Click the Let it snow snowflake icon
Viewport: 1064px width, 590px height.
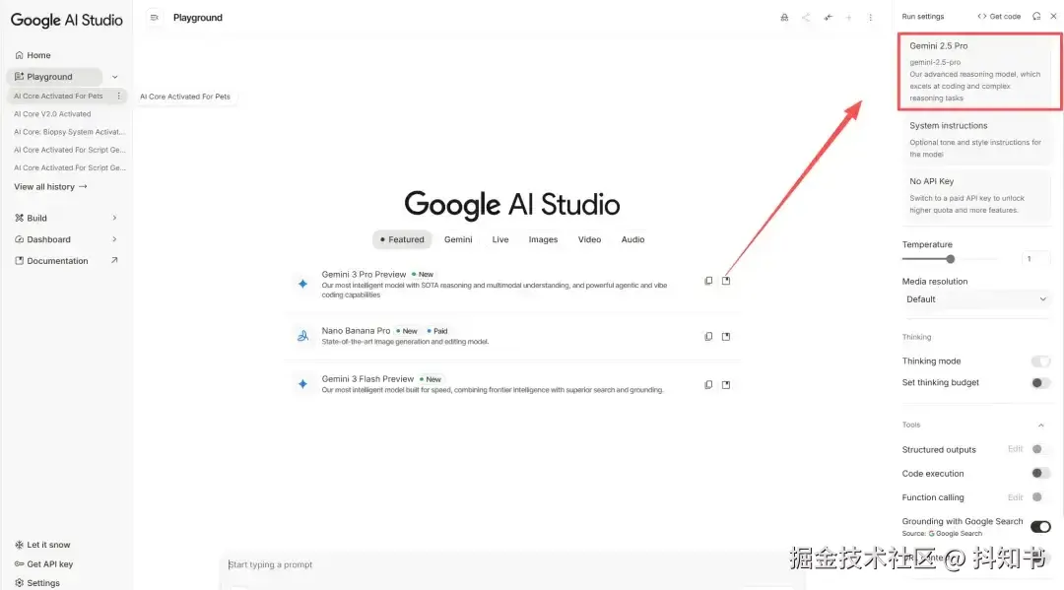point(19,545)
